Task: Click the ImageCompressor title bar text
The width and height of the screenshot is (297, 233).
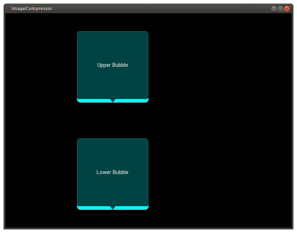Action: coord(31,8)
